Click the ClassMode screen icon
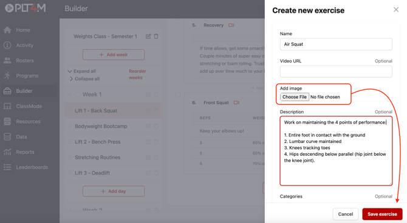The image size is (407, 223). [x=7, y=107]
